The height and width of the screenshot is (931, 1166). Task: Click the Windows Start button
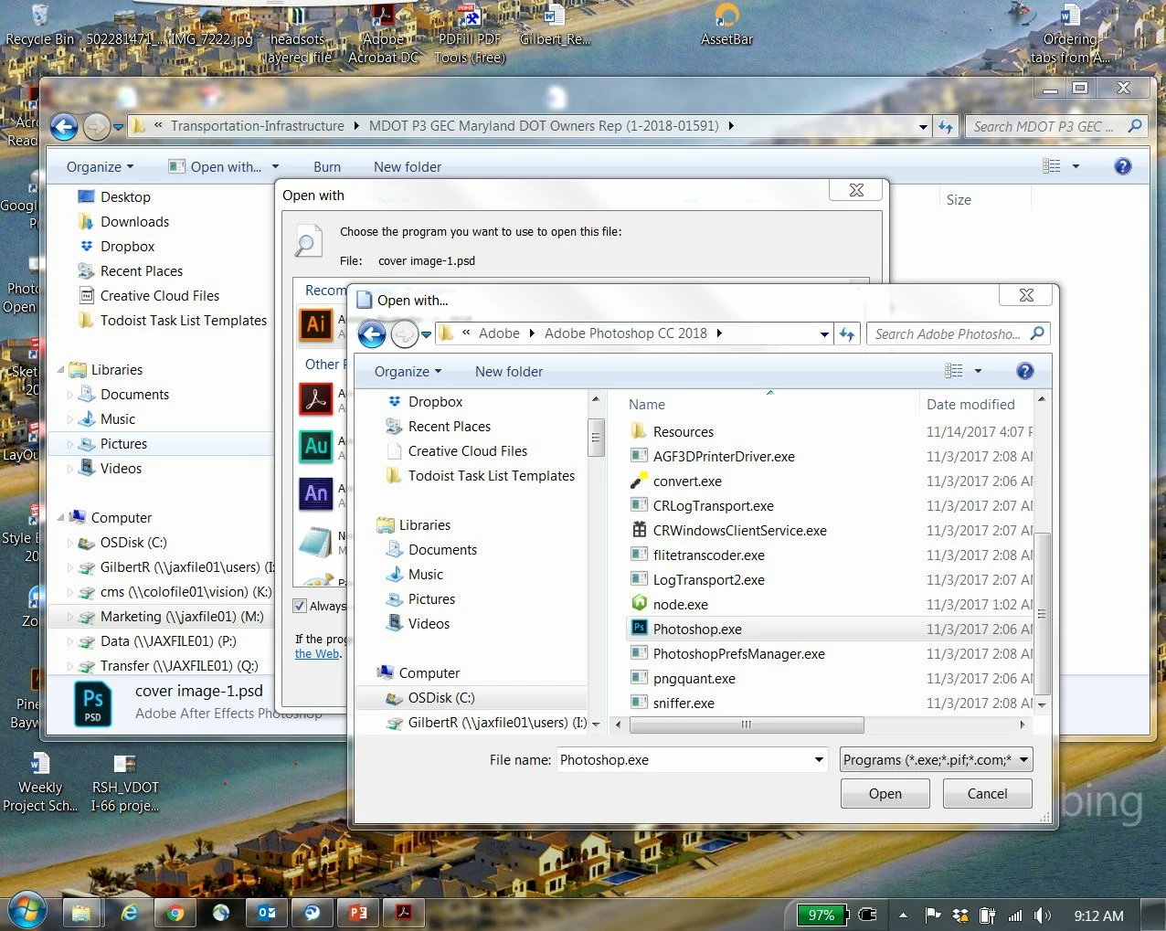[x=26, y=912]
